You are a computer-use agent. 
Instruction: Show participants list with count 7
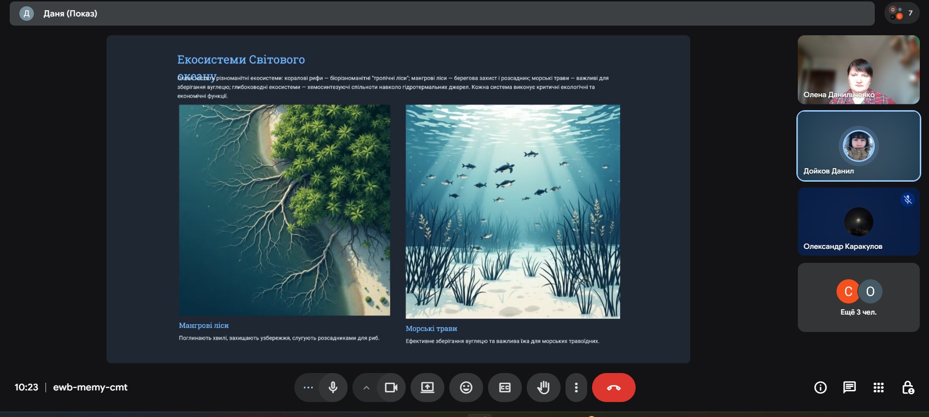click(901, 14)
